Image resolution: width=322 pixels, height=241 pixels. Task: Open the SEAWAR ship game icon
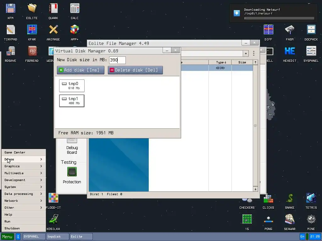(290, 219)
